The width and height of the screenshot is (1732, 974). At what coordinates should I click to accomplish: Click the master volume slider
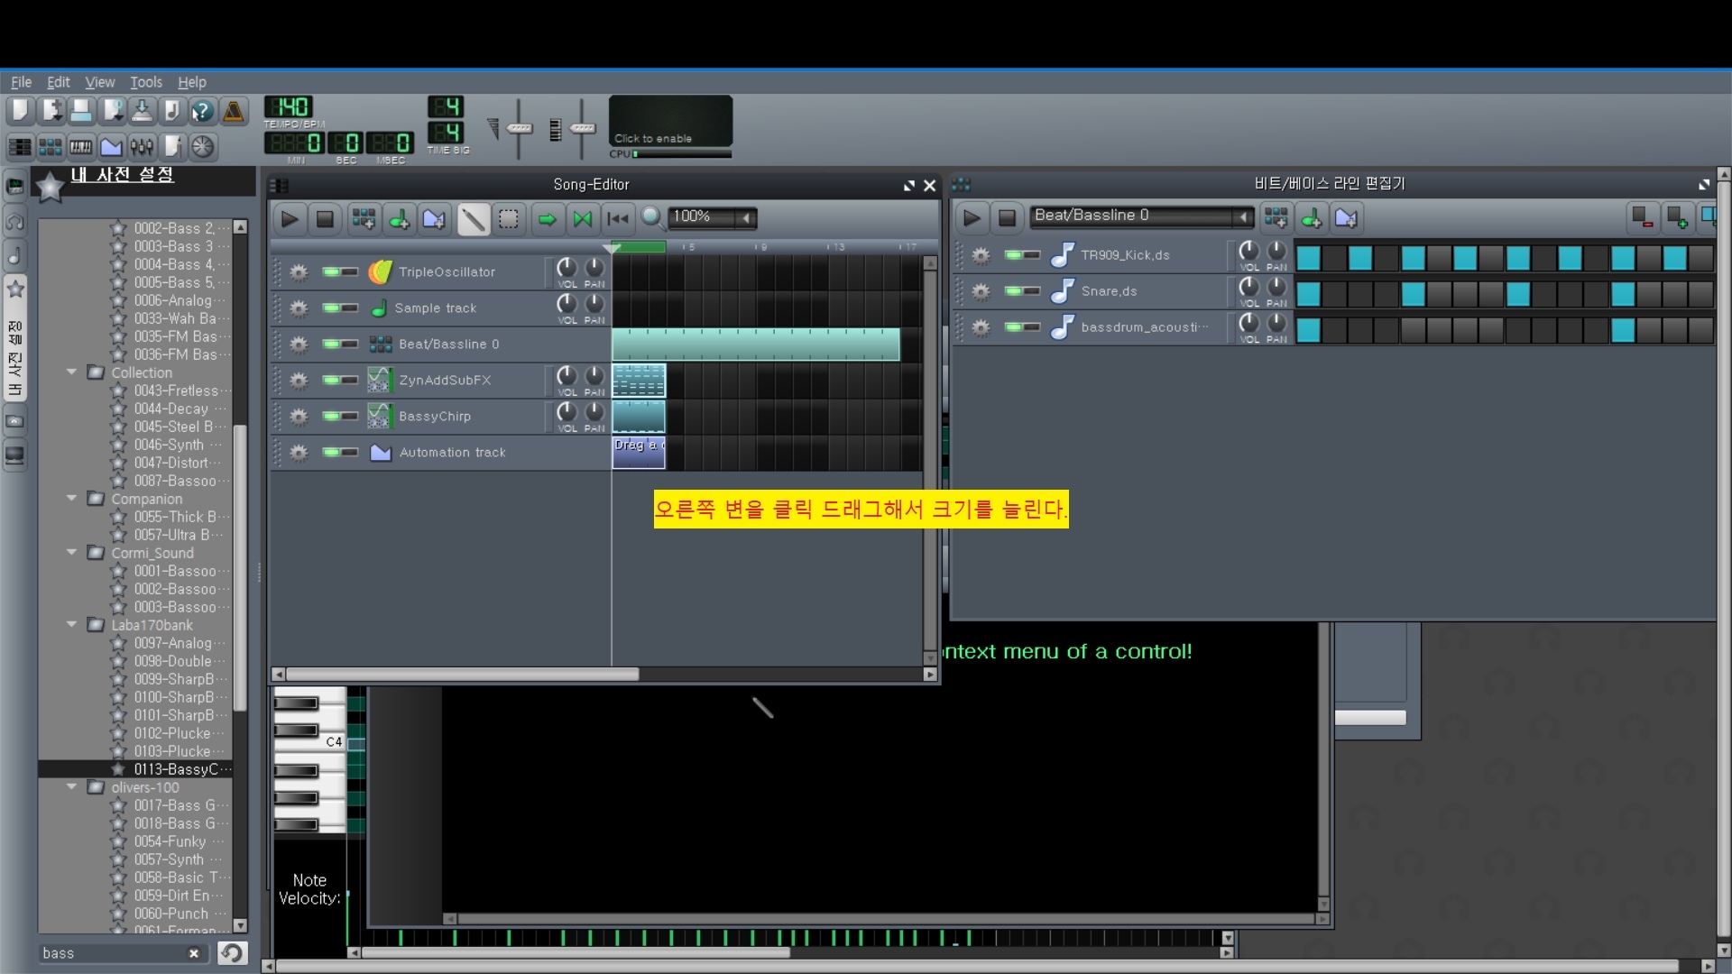519,128
